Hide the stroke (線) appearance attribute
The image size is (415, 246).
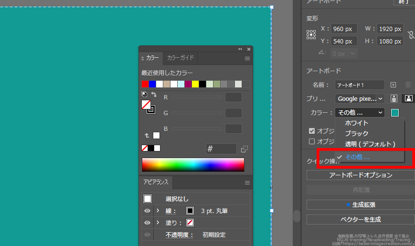[x=147, y=211]
